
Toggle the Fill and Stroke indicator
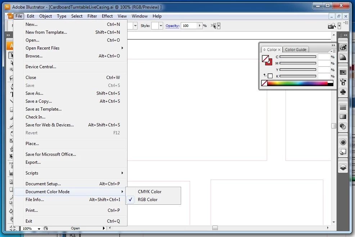267,60
